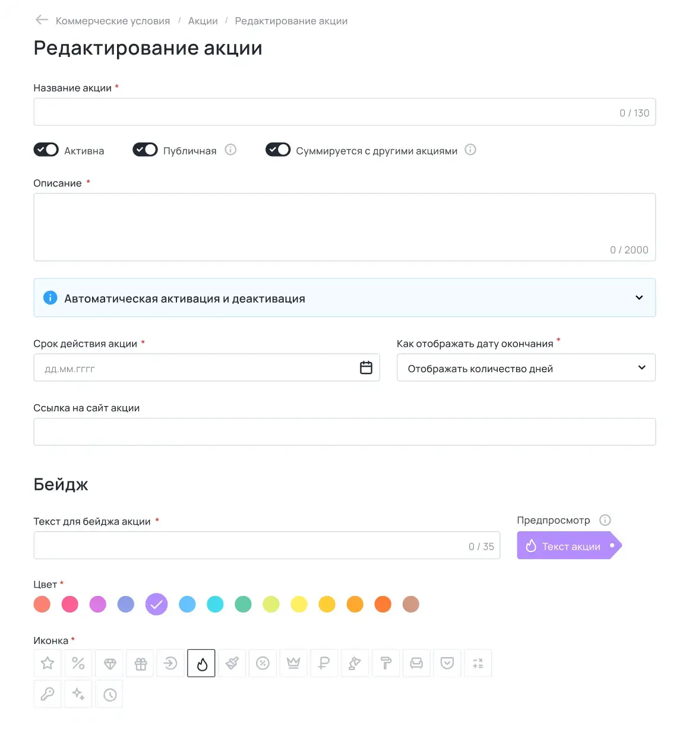The image size is (689, 736).
Task: Choose the sofa badge icon
Action: click(416, 663)
